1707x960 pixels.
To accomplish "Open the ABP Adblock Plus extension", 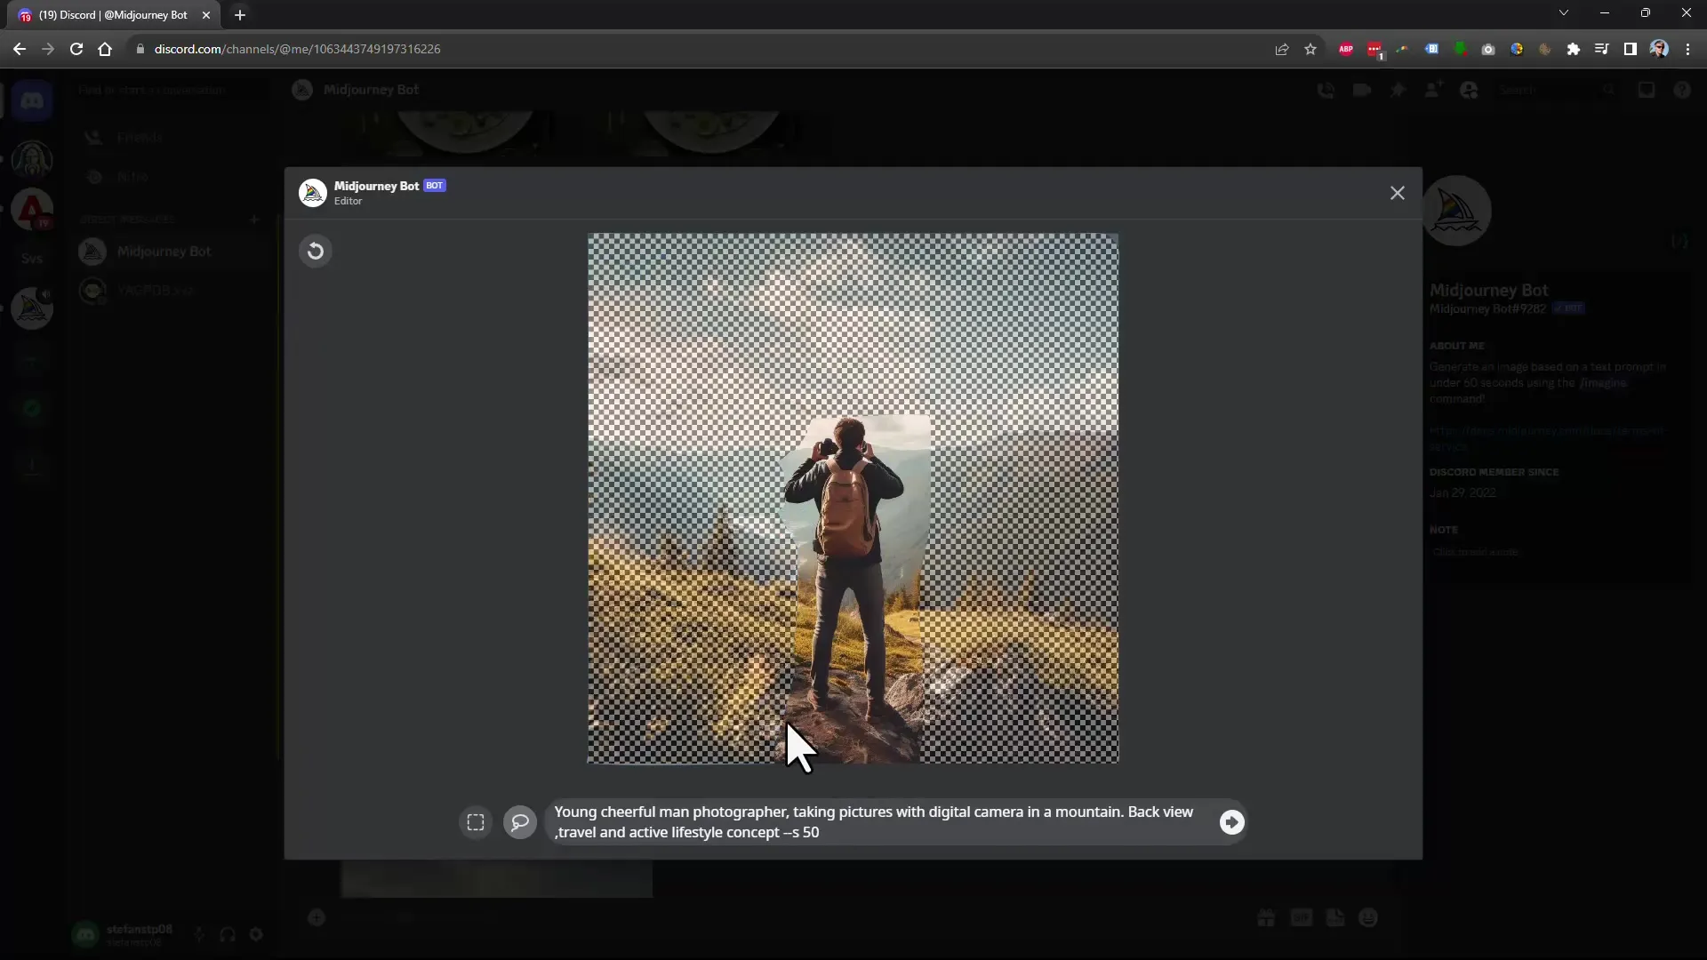I will (x=1346, y=49).
